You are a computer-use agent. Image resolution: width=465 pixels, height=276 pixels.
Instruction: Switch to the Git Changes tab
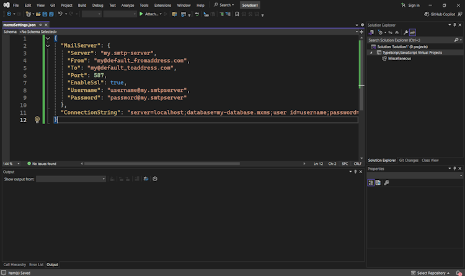(408, 160)
